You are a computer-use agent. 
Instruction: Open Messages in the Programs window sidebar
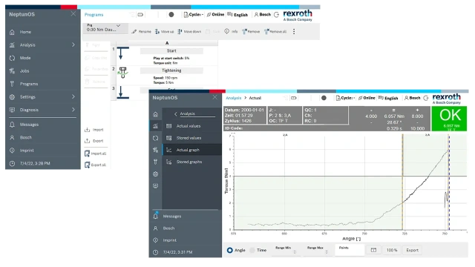click(29, 125)
